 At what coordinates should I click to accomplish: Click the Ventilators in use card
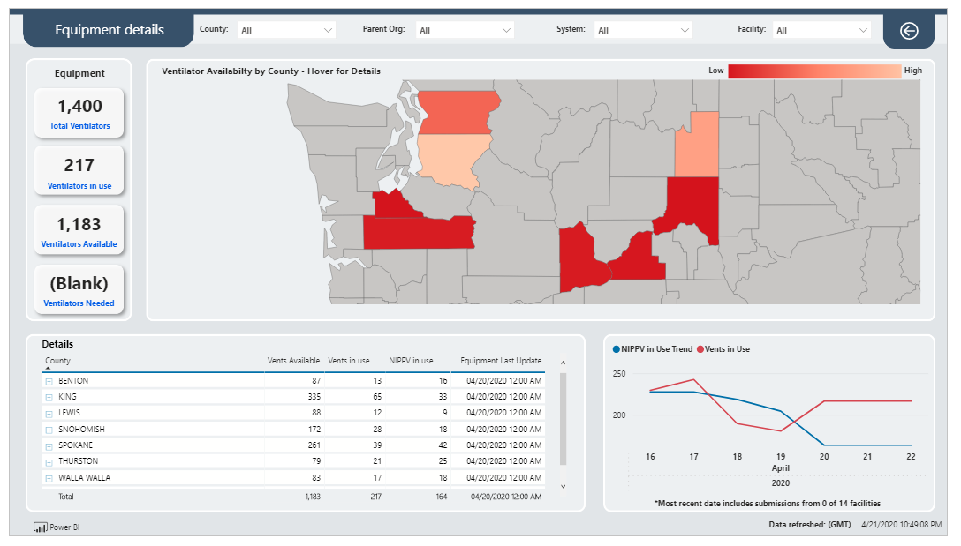(x=79, y=171)
